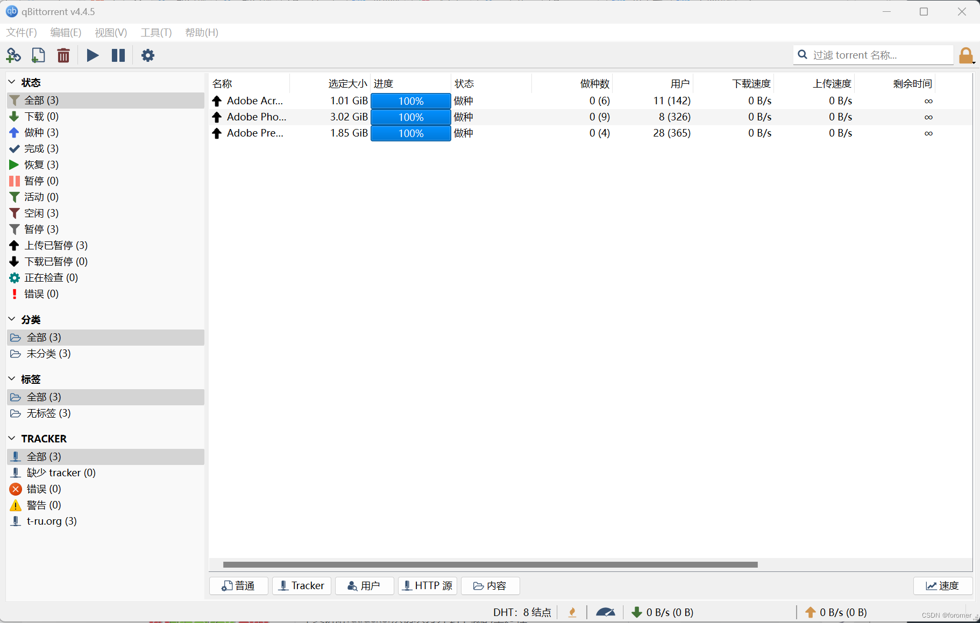Select tracker 错误 (0) with red X icon
Image resolution: width=980 pixels, height=623 pixels.
coord(105,489)
